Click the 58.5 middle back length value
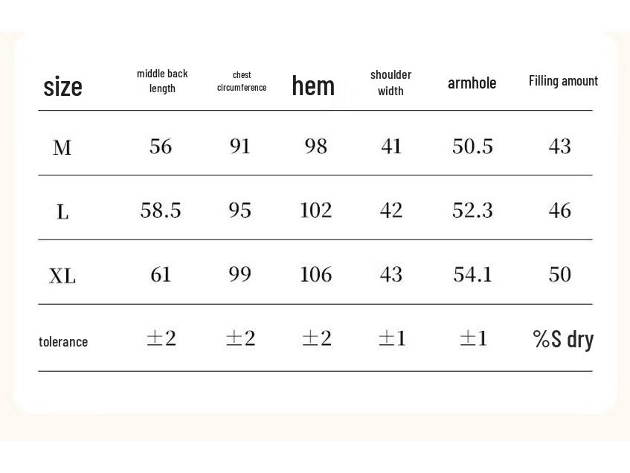This screenshot has width=630, height=473. (x=161, y=211)
